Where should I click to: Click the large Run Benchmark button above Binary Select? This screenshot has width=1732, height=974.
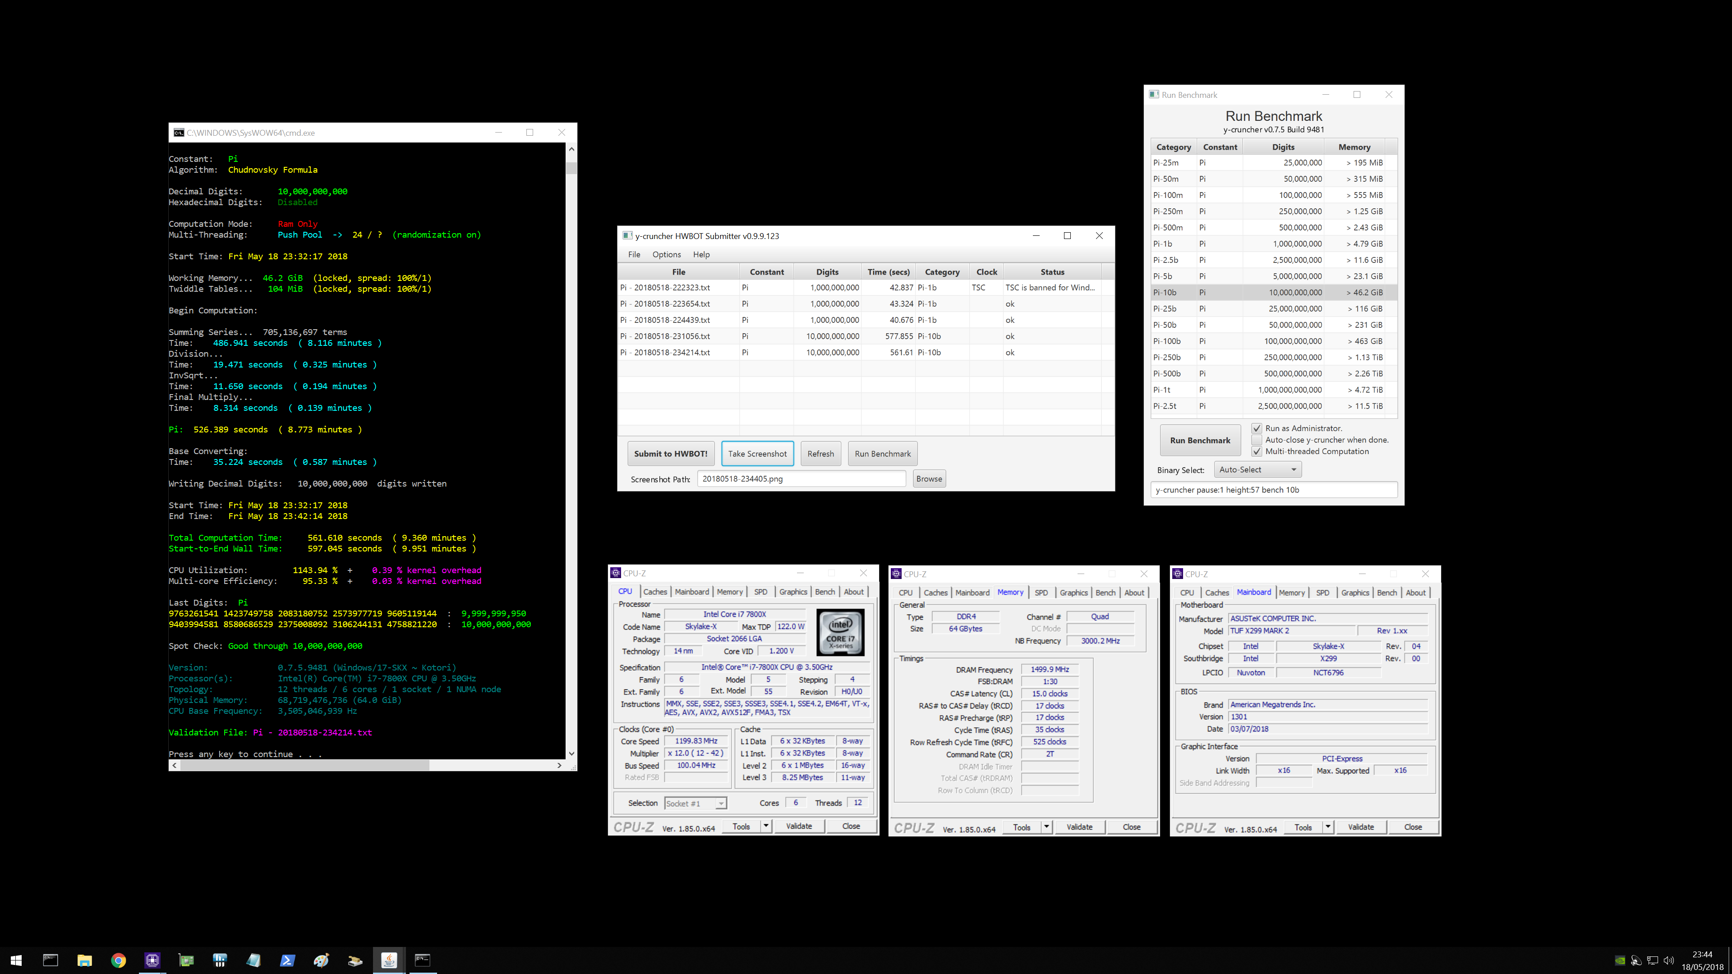[1200, 440]
